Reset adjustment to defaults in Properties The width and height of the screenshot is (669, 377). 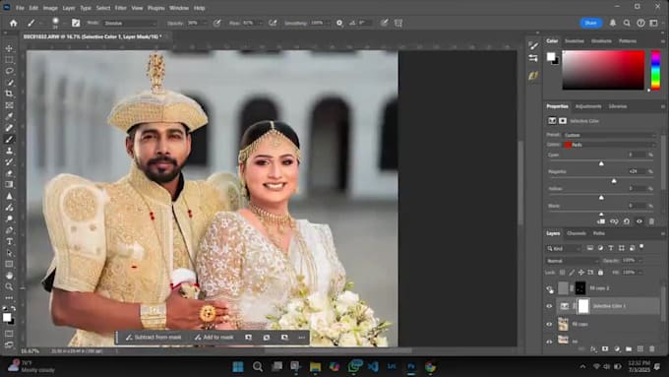click(x=627, y=221)
